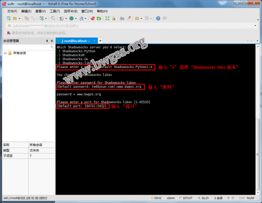The image size is (262, 203).
Task: Open the 文件(F) menu
Action: 12,11
